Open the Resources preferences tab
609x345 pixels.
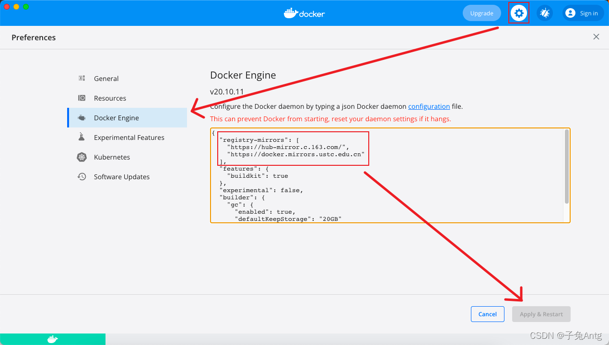coord(127,98)
